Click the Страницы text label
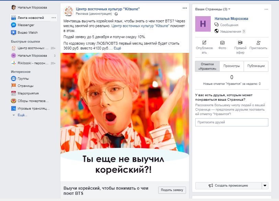This screenshot has height=201, width=279. point(25,86)
